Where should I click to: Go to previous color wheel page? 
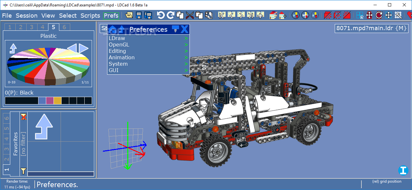click(72, 48)
